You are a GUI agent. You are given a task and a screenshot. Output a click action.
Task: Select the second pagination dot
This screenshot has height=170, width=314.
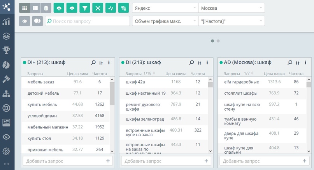[218, 41]
